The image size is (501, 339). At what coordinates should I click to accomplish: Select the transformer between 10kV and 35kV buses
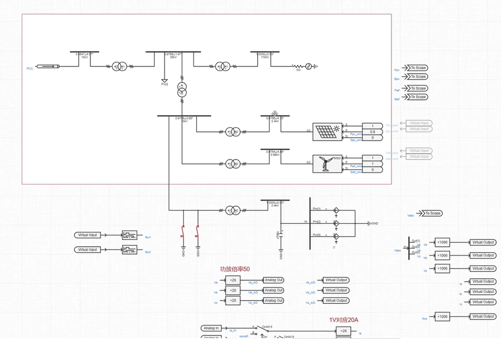click(x=119, y=67)
